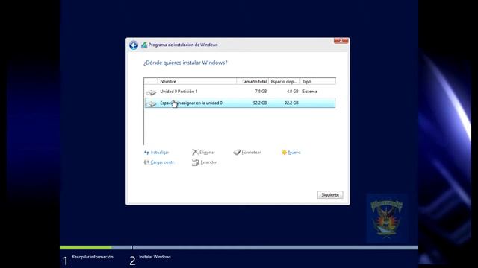This screenshot has width=478, height=268.
Task: Click the Extender partition icon
Action: (x=196, y=162)
